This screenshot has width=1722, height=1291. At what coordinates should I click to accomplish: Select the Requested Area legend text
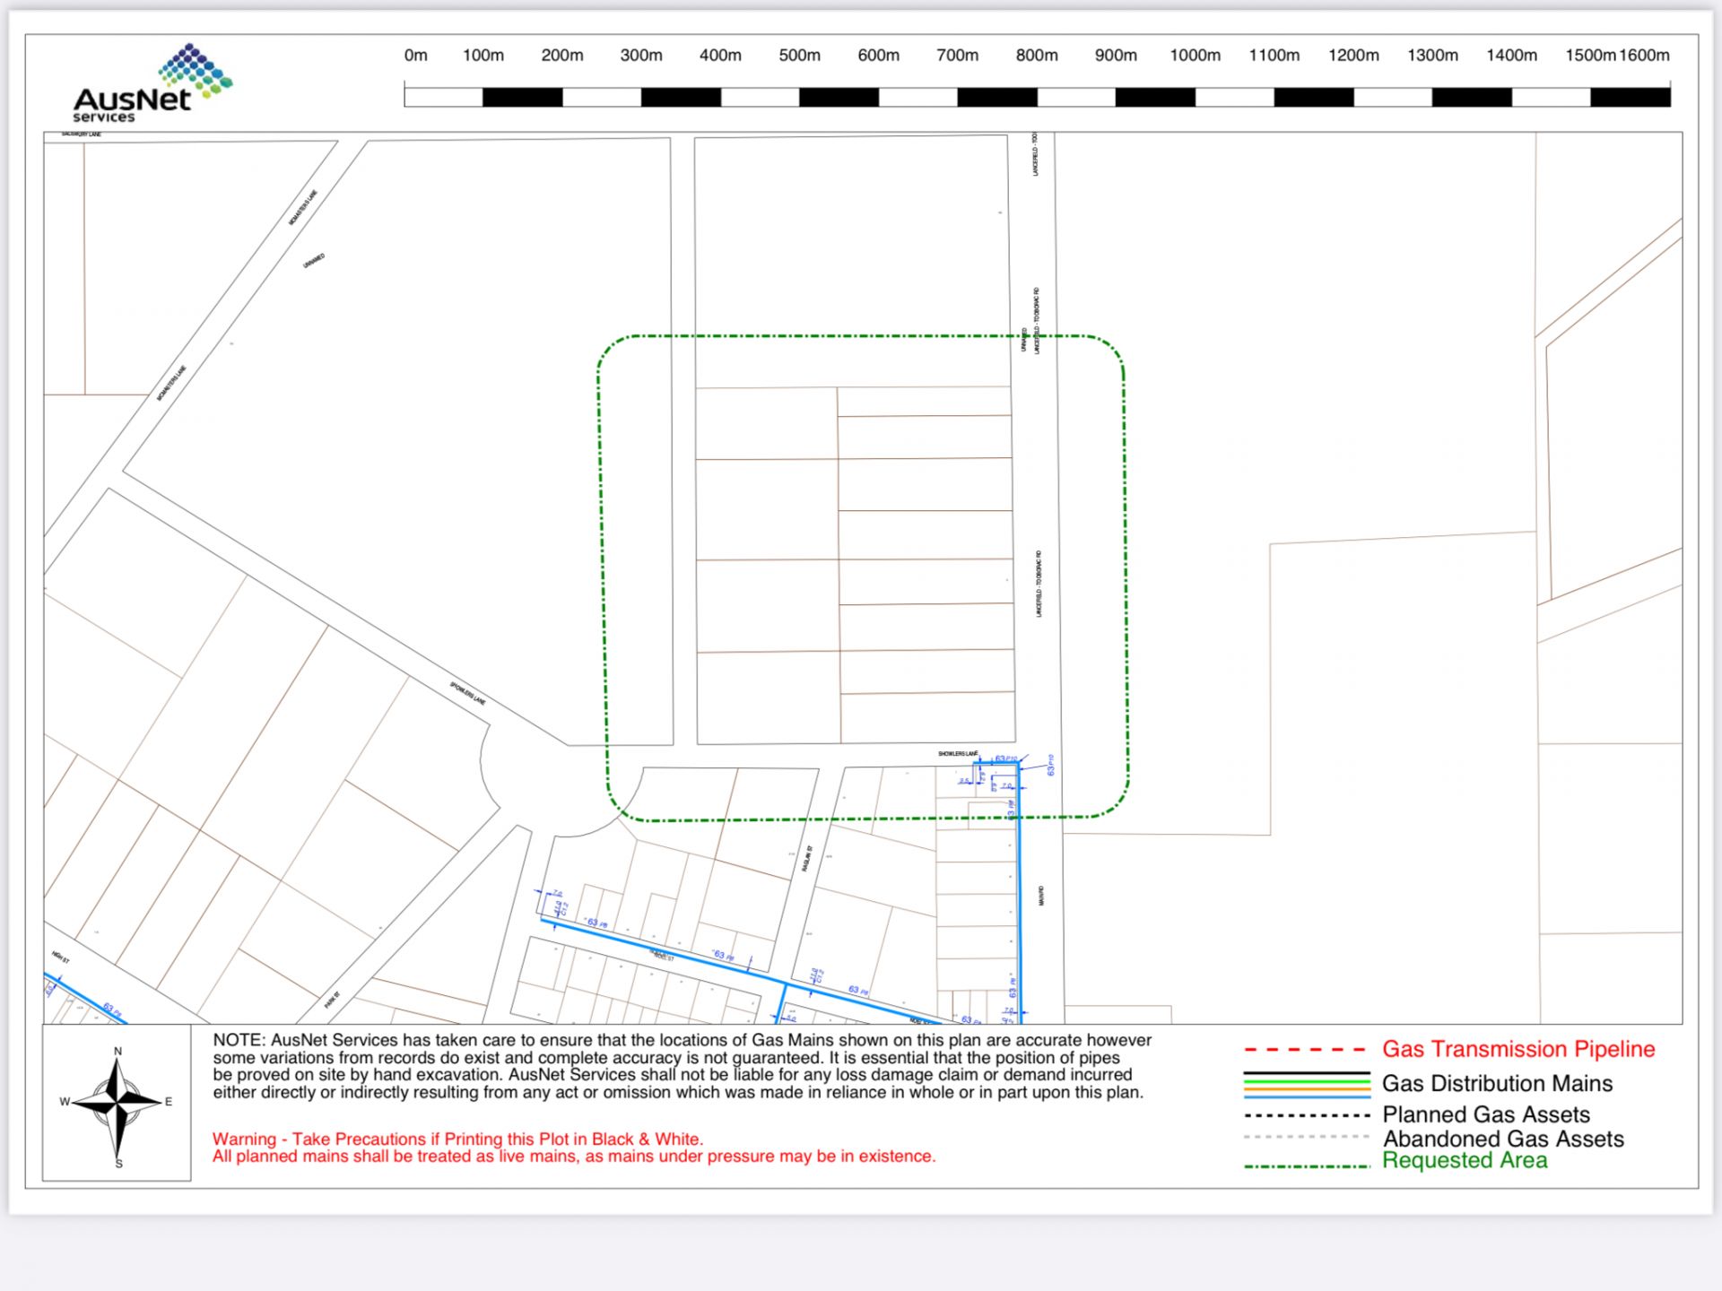1464,1161
